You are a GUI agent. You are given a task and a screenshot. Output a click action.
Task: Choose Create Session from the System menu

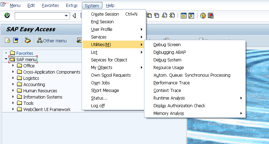(114, 14)
